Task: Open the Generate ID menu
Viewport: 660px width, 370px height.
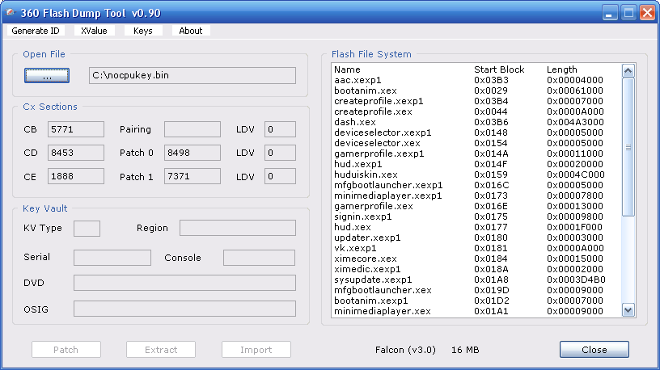Action: click(36, 31)
